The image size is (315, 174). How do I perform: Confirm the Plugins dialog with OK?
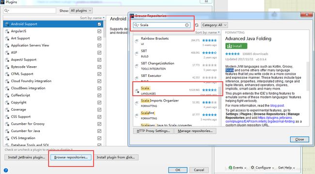pyautogui.click(x=178, y=170)
